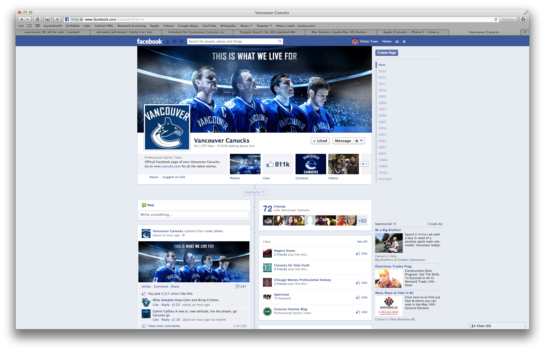Like the Rogers Arena page
The image size is (545, 351).
(x=361, y=253)
